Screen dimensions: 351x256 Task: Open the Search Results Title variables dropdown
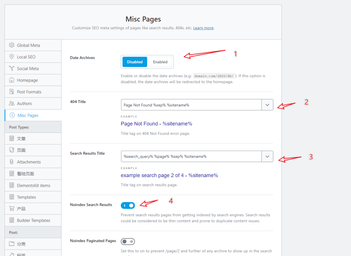pyautogui.click(x=267, y=156)
